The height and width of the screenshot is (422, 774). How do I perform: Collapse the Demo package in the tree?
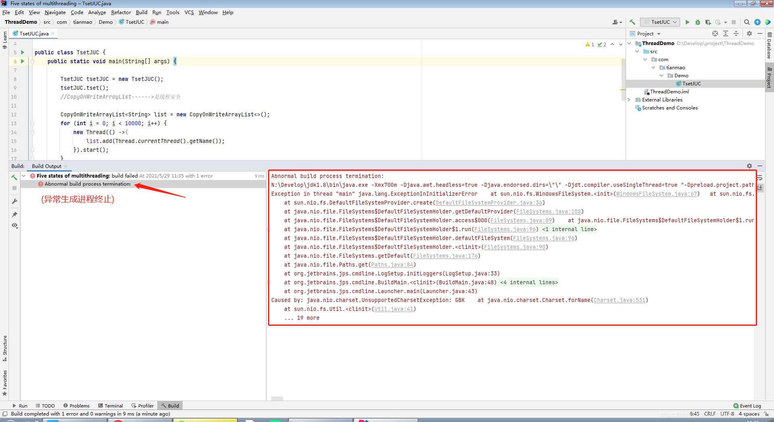click(661, 75)
